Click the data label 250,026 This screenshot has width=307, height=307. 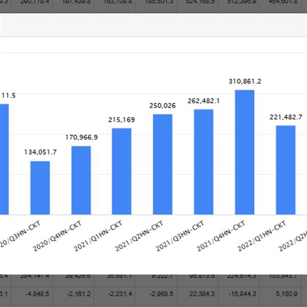pyautogui.click(x=163, y=105)
